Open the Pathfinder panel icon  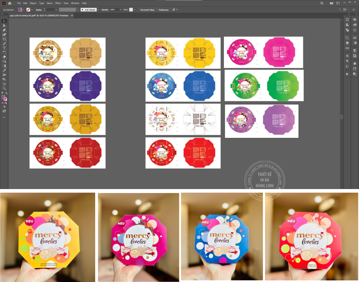click(x=347, y=30)
